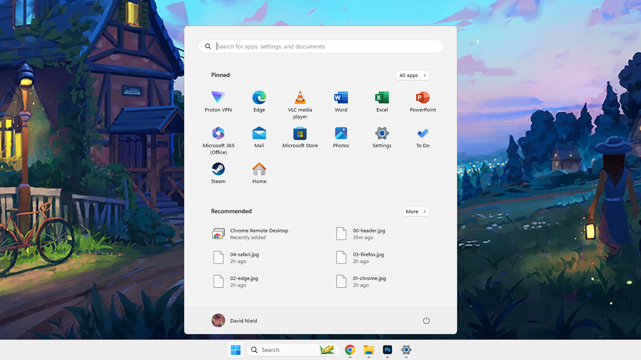This screenshot has height=360, width=641.
Task: Open David Nield user account settings
Action: point(233,320)
